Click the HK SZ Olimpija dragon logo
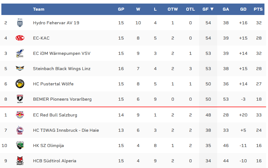 (x=20, y=145)
